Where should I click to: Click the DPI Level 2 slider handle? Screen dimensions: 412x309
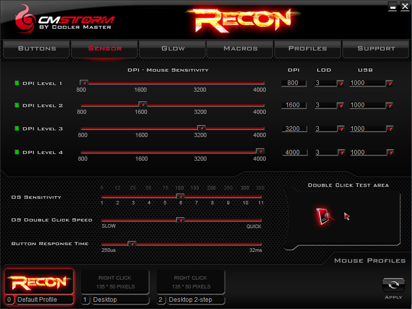(143, 105)
